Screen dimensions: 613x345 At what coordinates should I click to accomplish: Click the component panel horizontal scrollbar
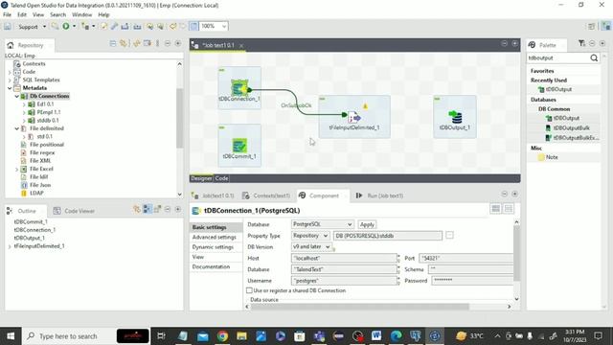pos(360,307)
